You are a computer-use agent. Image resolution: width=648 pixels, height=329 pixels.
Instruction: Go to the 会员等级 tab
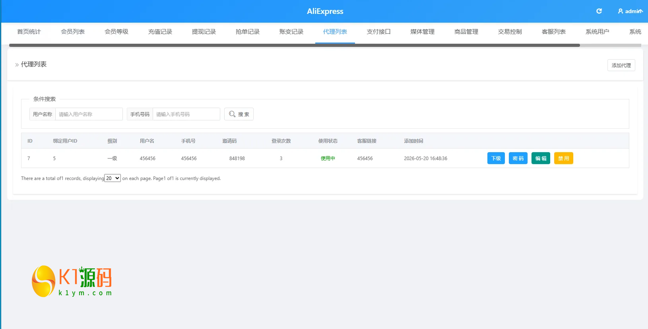116,32
